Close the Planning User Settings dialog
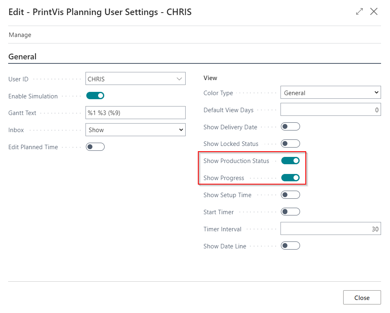 pyautogui.click(x=374, y=11)
